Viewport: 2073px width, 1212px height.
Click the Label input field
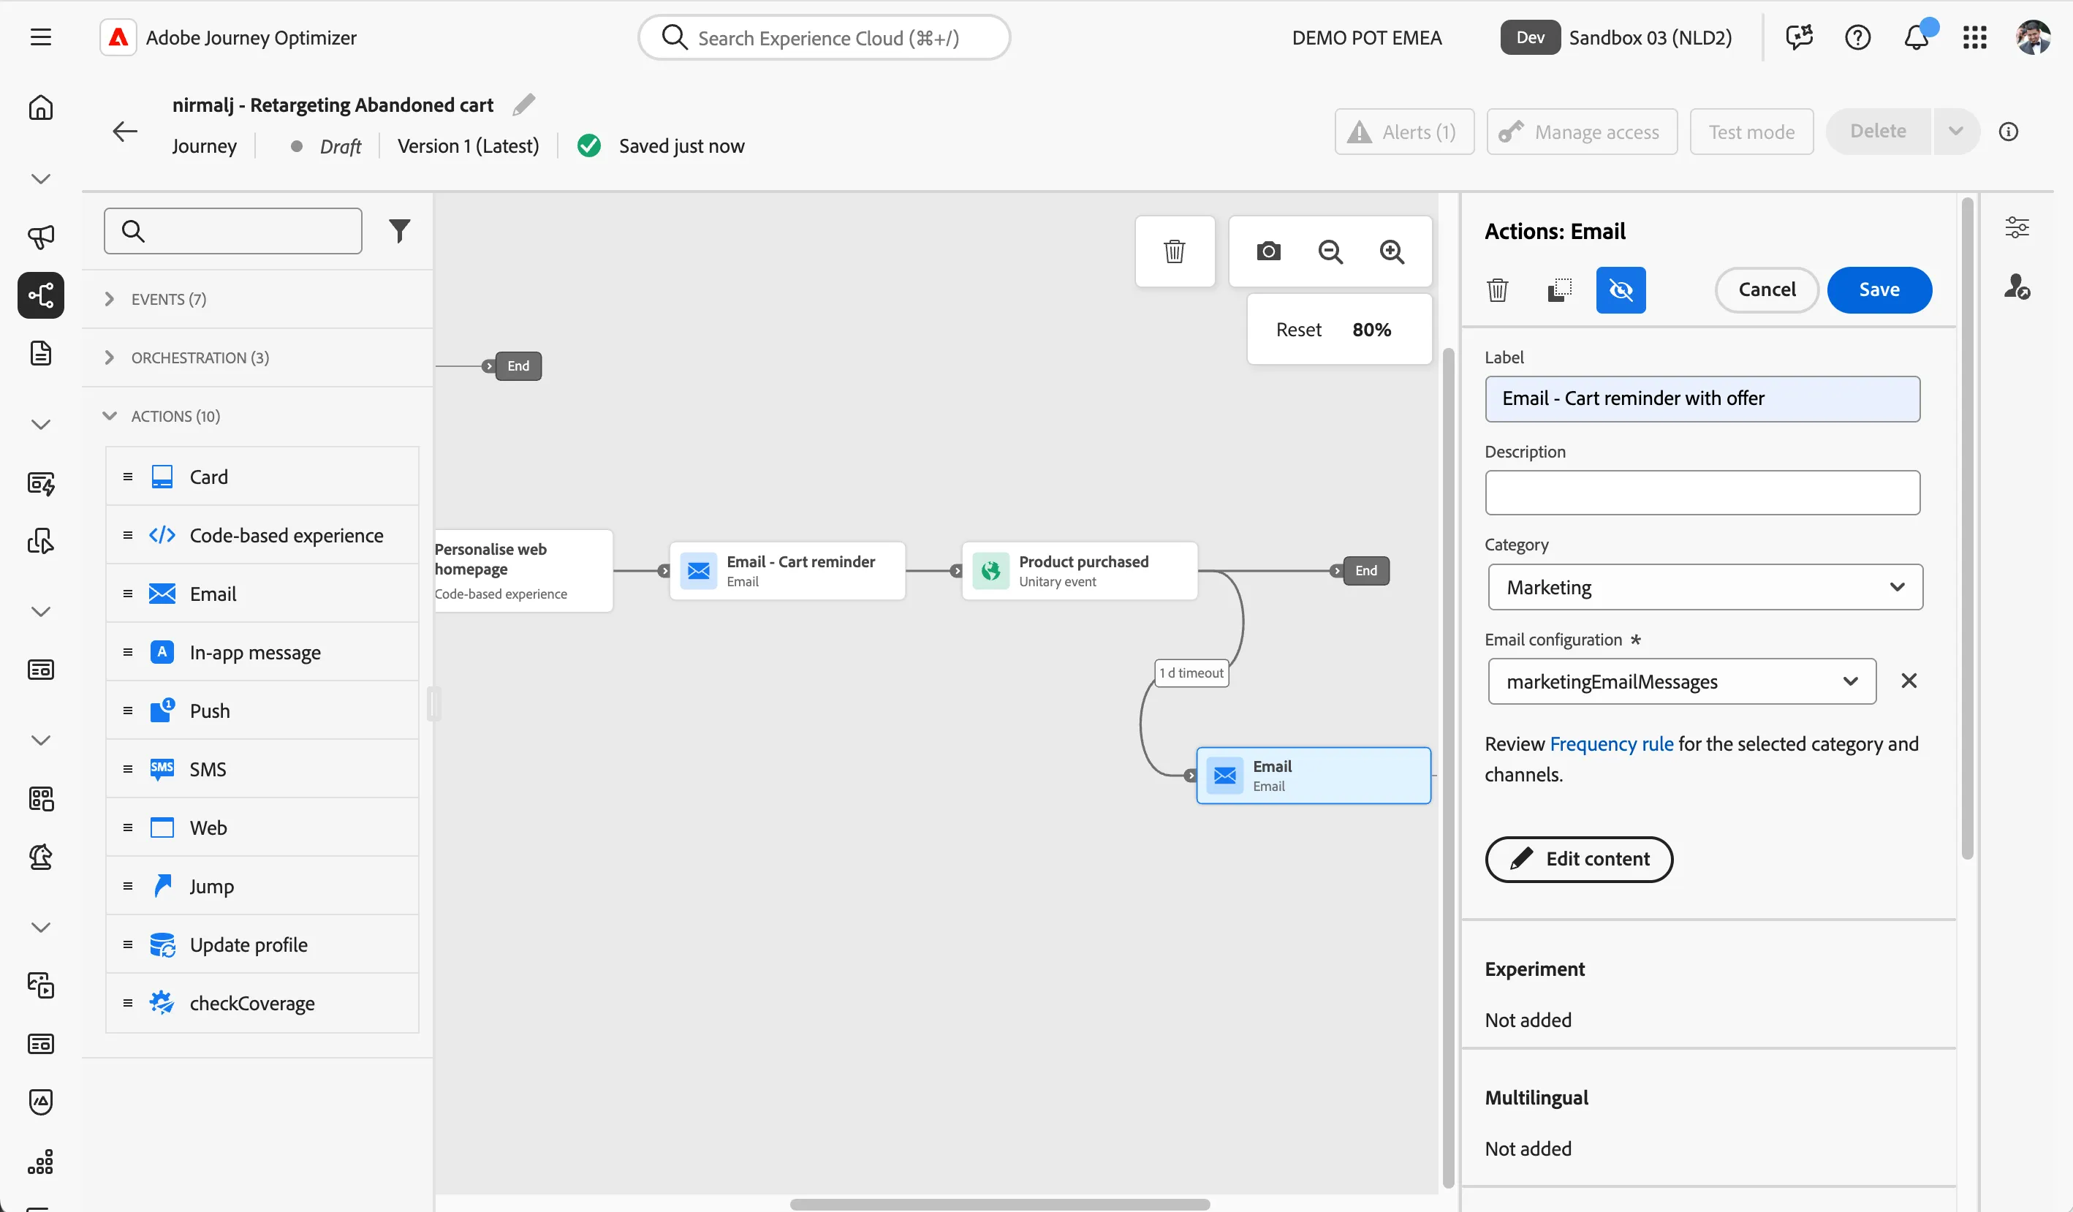tap(1702, 399)
